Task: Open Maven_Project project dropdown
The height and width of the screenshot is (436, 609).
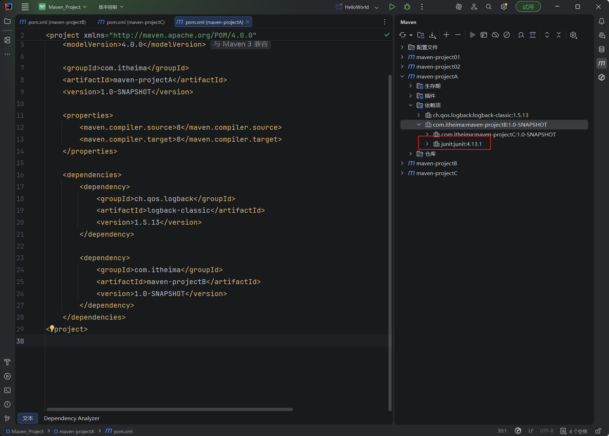Action: pos(63,7)
